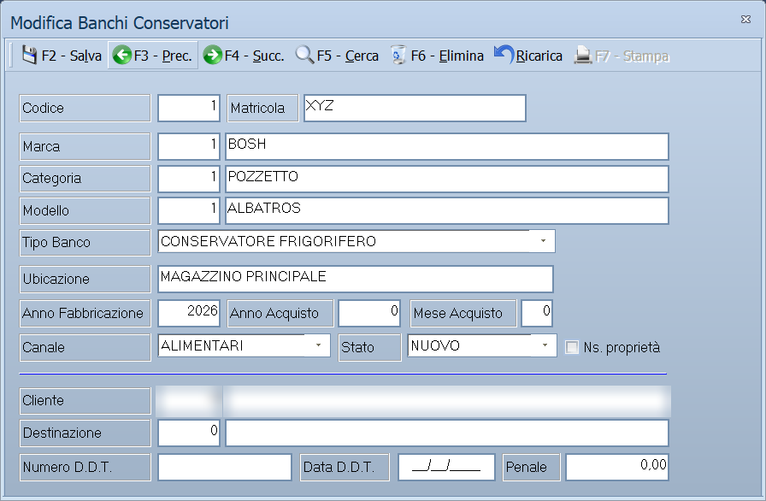Go to next record via F4 - Succ. label

[254, 56]
